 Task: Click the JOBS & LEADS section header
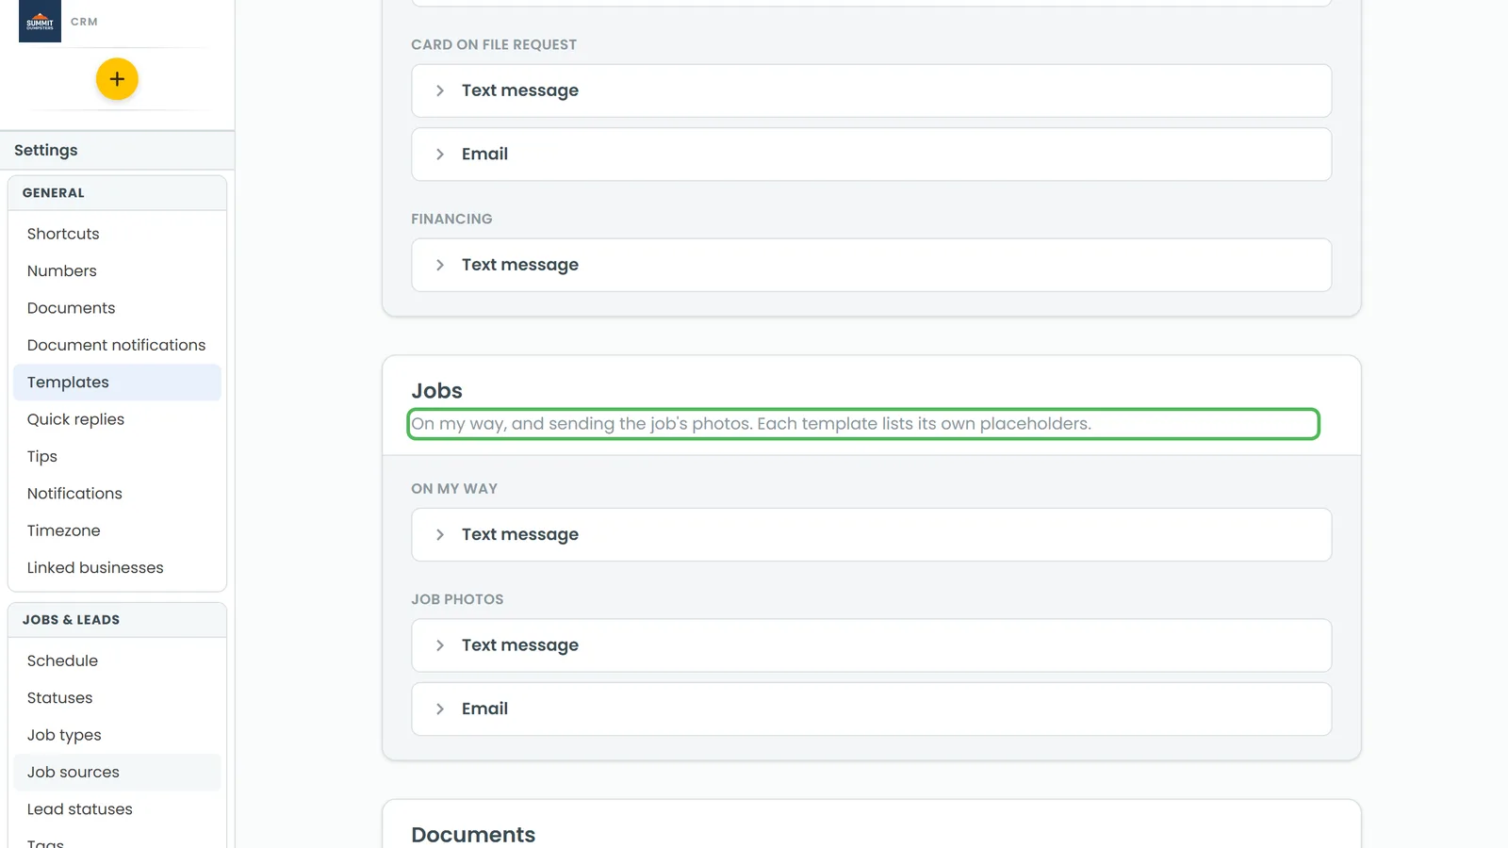[71, 620]
